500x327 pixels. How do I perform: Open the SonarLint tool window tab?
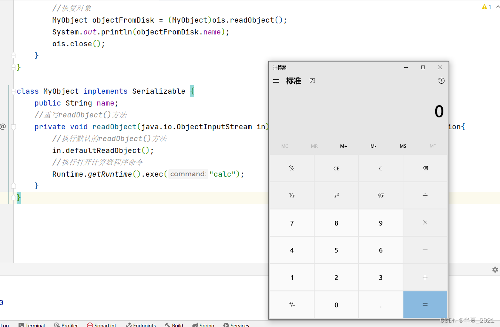[101, 325]
